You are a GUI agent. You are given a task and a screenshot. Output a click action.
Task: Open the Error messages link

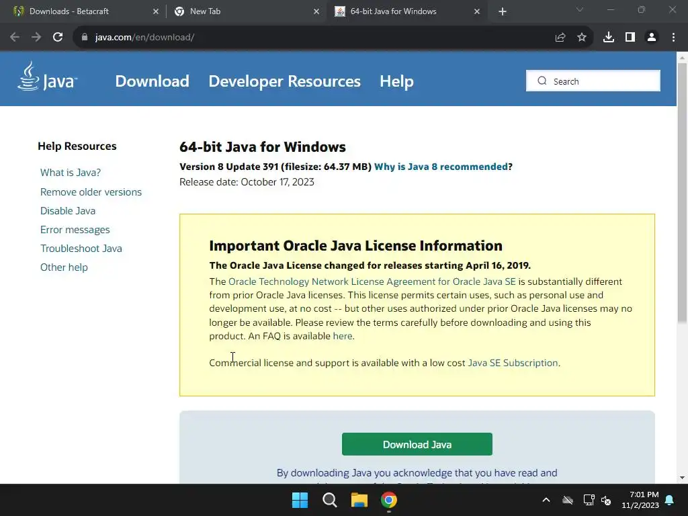[x=75, y=230]
